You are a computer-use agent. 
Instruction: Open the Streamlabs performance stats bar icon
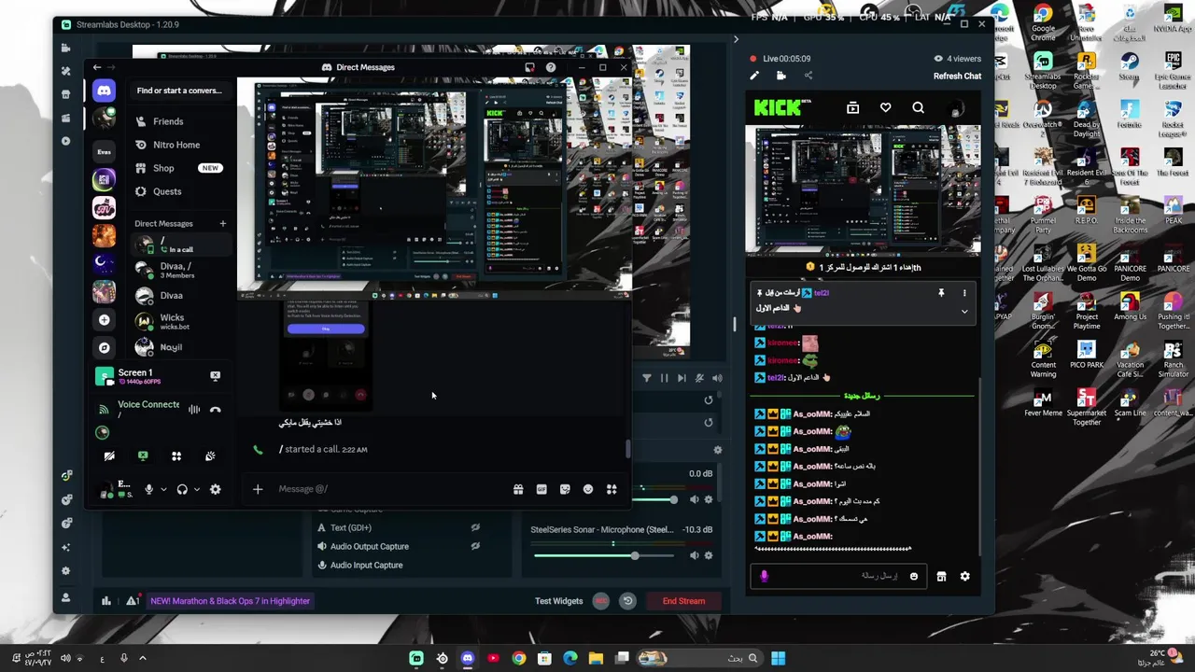tap(105, 601)
